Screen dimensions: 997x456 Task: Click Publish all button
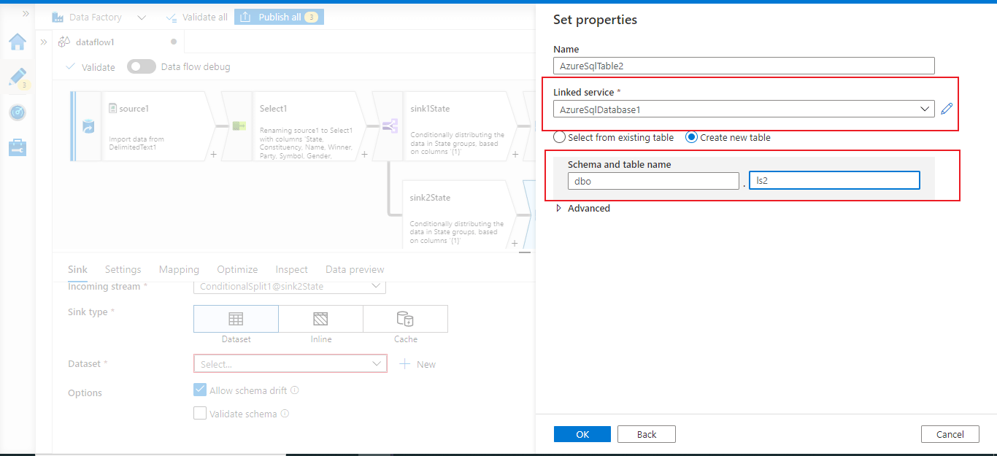(279, 17)
